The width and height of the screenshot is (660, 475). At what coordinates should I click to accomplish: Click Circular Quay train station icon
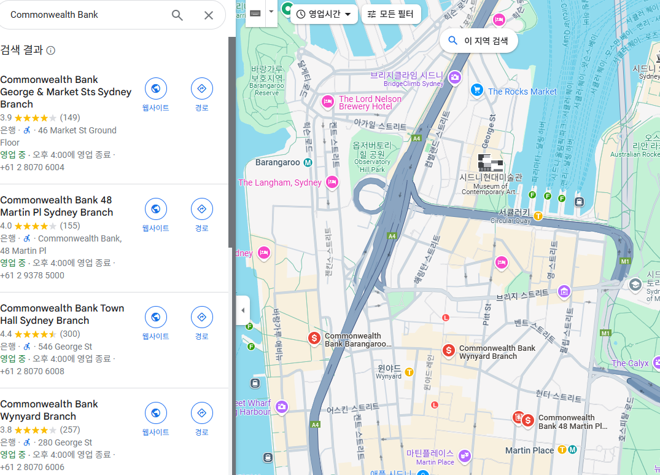pyautogui.click(x=538, y=216)
